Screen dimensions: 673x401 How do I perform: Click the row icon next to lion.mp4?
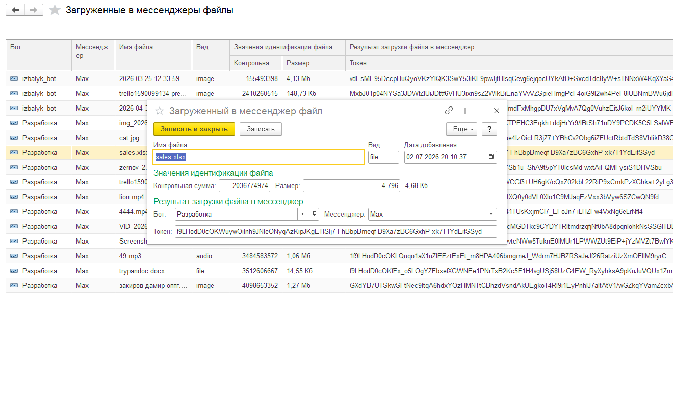point(14,197)
